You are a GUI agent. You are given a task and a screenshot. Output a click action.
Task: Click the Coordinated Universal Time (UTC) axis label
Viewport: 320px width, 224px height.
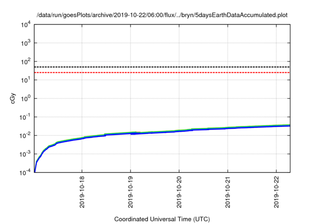coord(162,219)
